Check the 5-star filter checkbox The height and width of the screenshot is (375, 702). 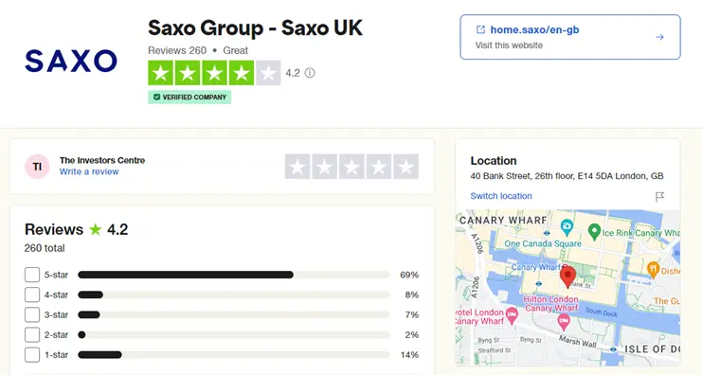(x=32, y=275)
